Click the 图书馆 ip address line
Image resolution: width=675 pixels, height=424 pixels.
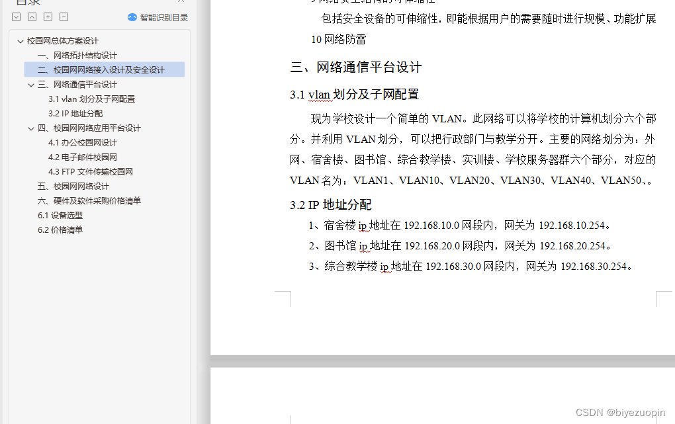point(460,246)
